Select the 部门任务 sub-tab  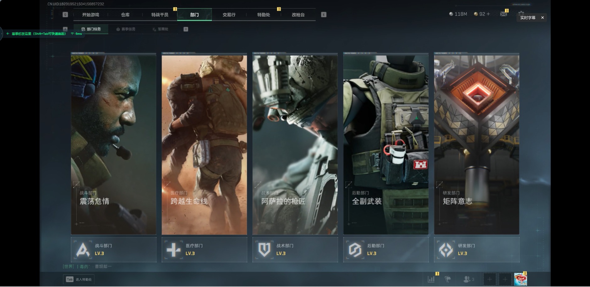(91, 29)
